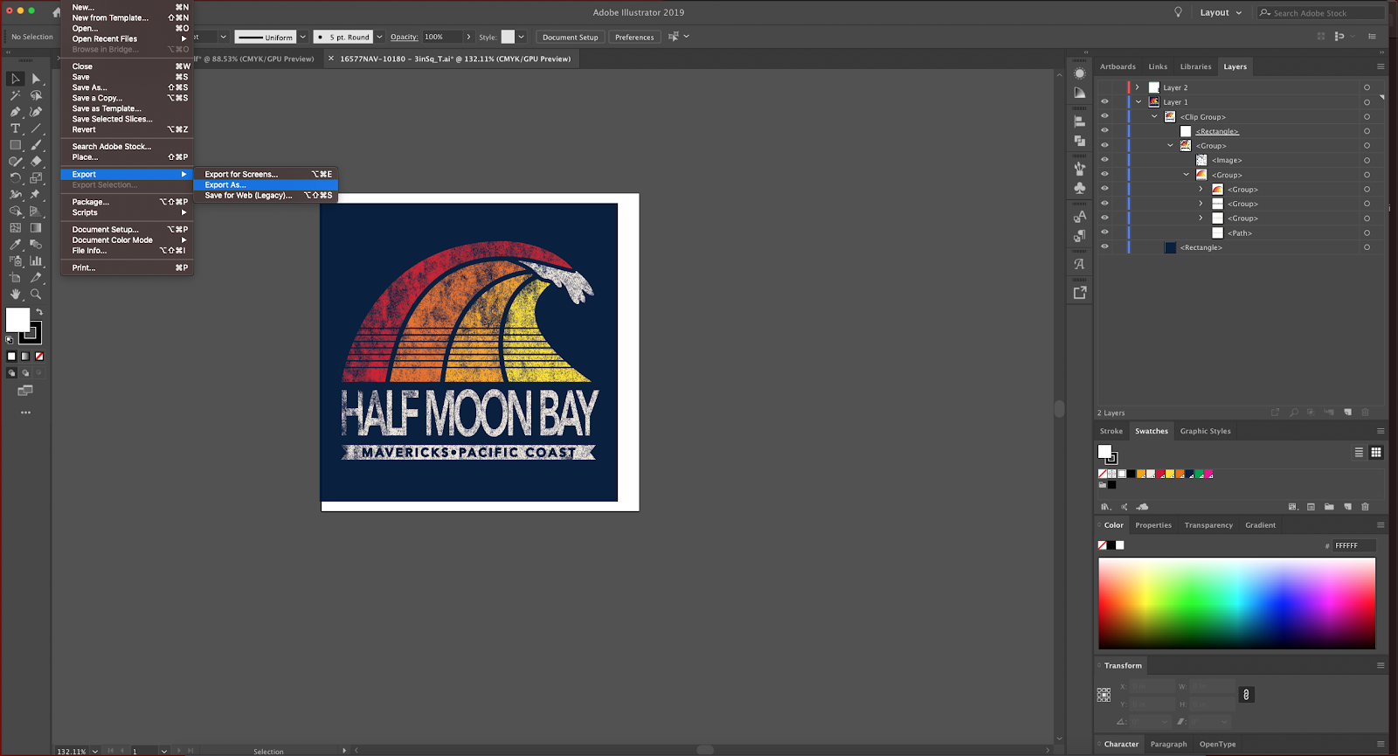Open the 5 pt. Round brush dropdown
This screenshot has width=1398, height=756.
pos(379,37)
